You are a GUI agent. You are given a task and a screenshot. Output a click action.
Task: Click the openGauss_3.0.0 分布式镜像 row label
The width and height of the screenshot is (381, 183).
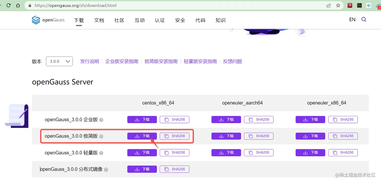(x=71, y=169)
